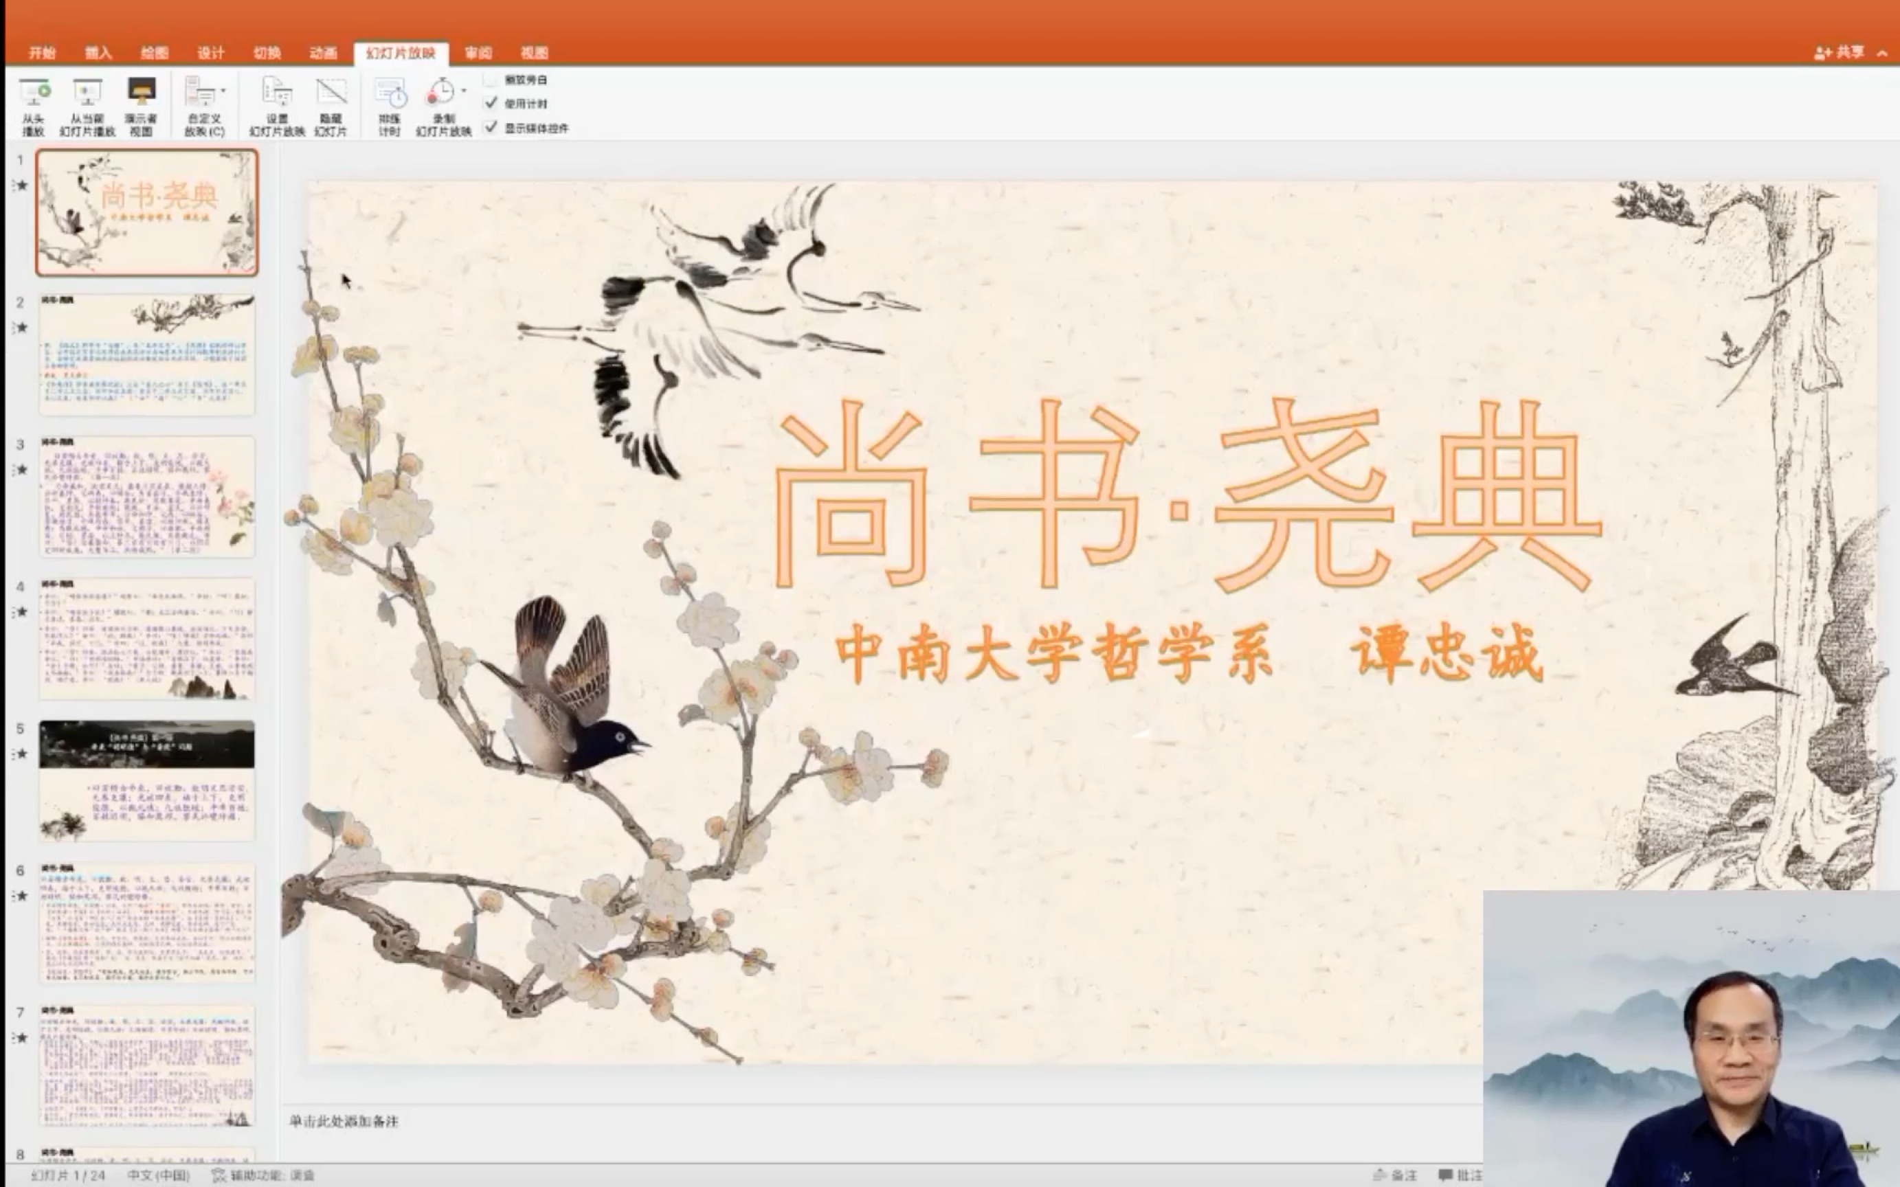The image size is (1900, 1187).
Task: Select slide 6 thumbnail
Action: (147, 923)
